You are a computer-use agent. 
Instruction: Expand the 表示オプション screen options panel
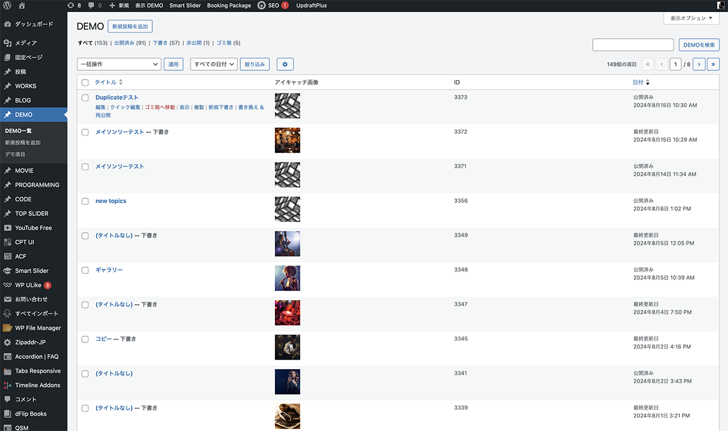[x=692, y=19]
